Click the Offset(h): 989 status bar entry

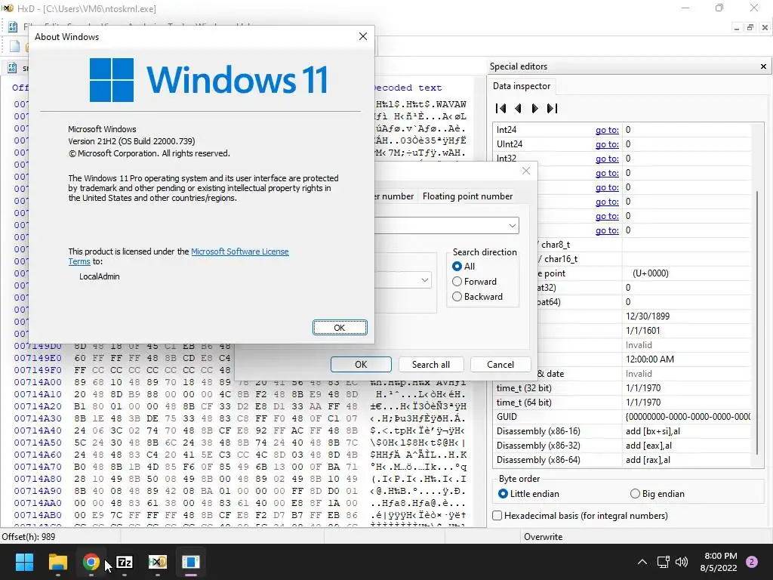click(29, 537)
